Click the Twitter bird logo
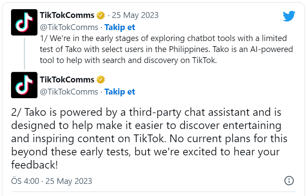The image size is (306, 196). pos(289,16)
